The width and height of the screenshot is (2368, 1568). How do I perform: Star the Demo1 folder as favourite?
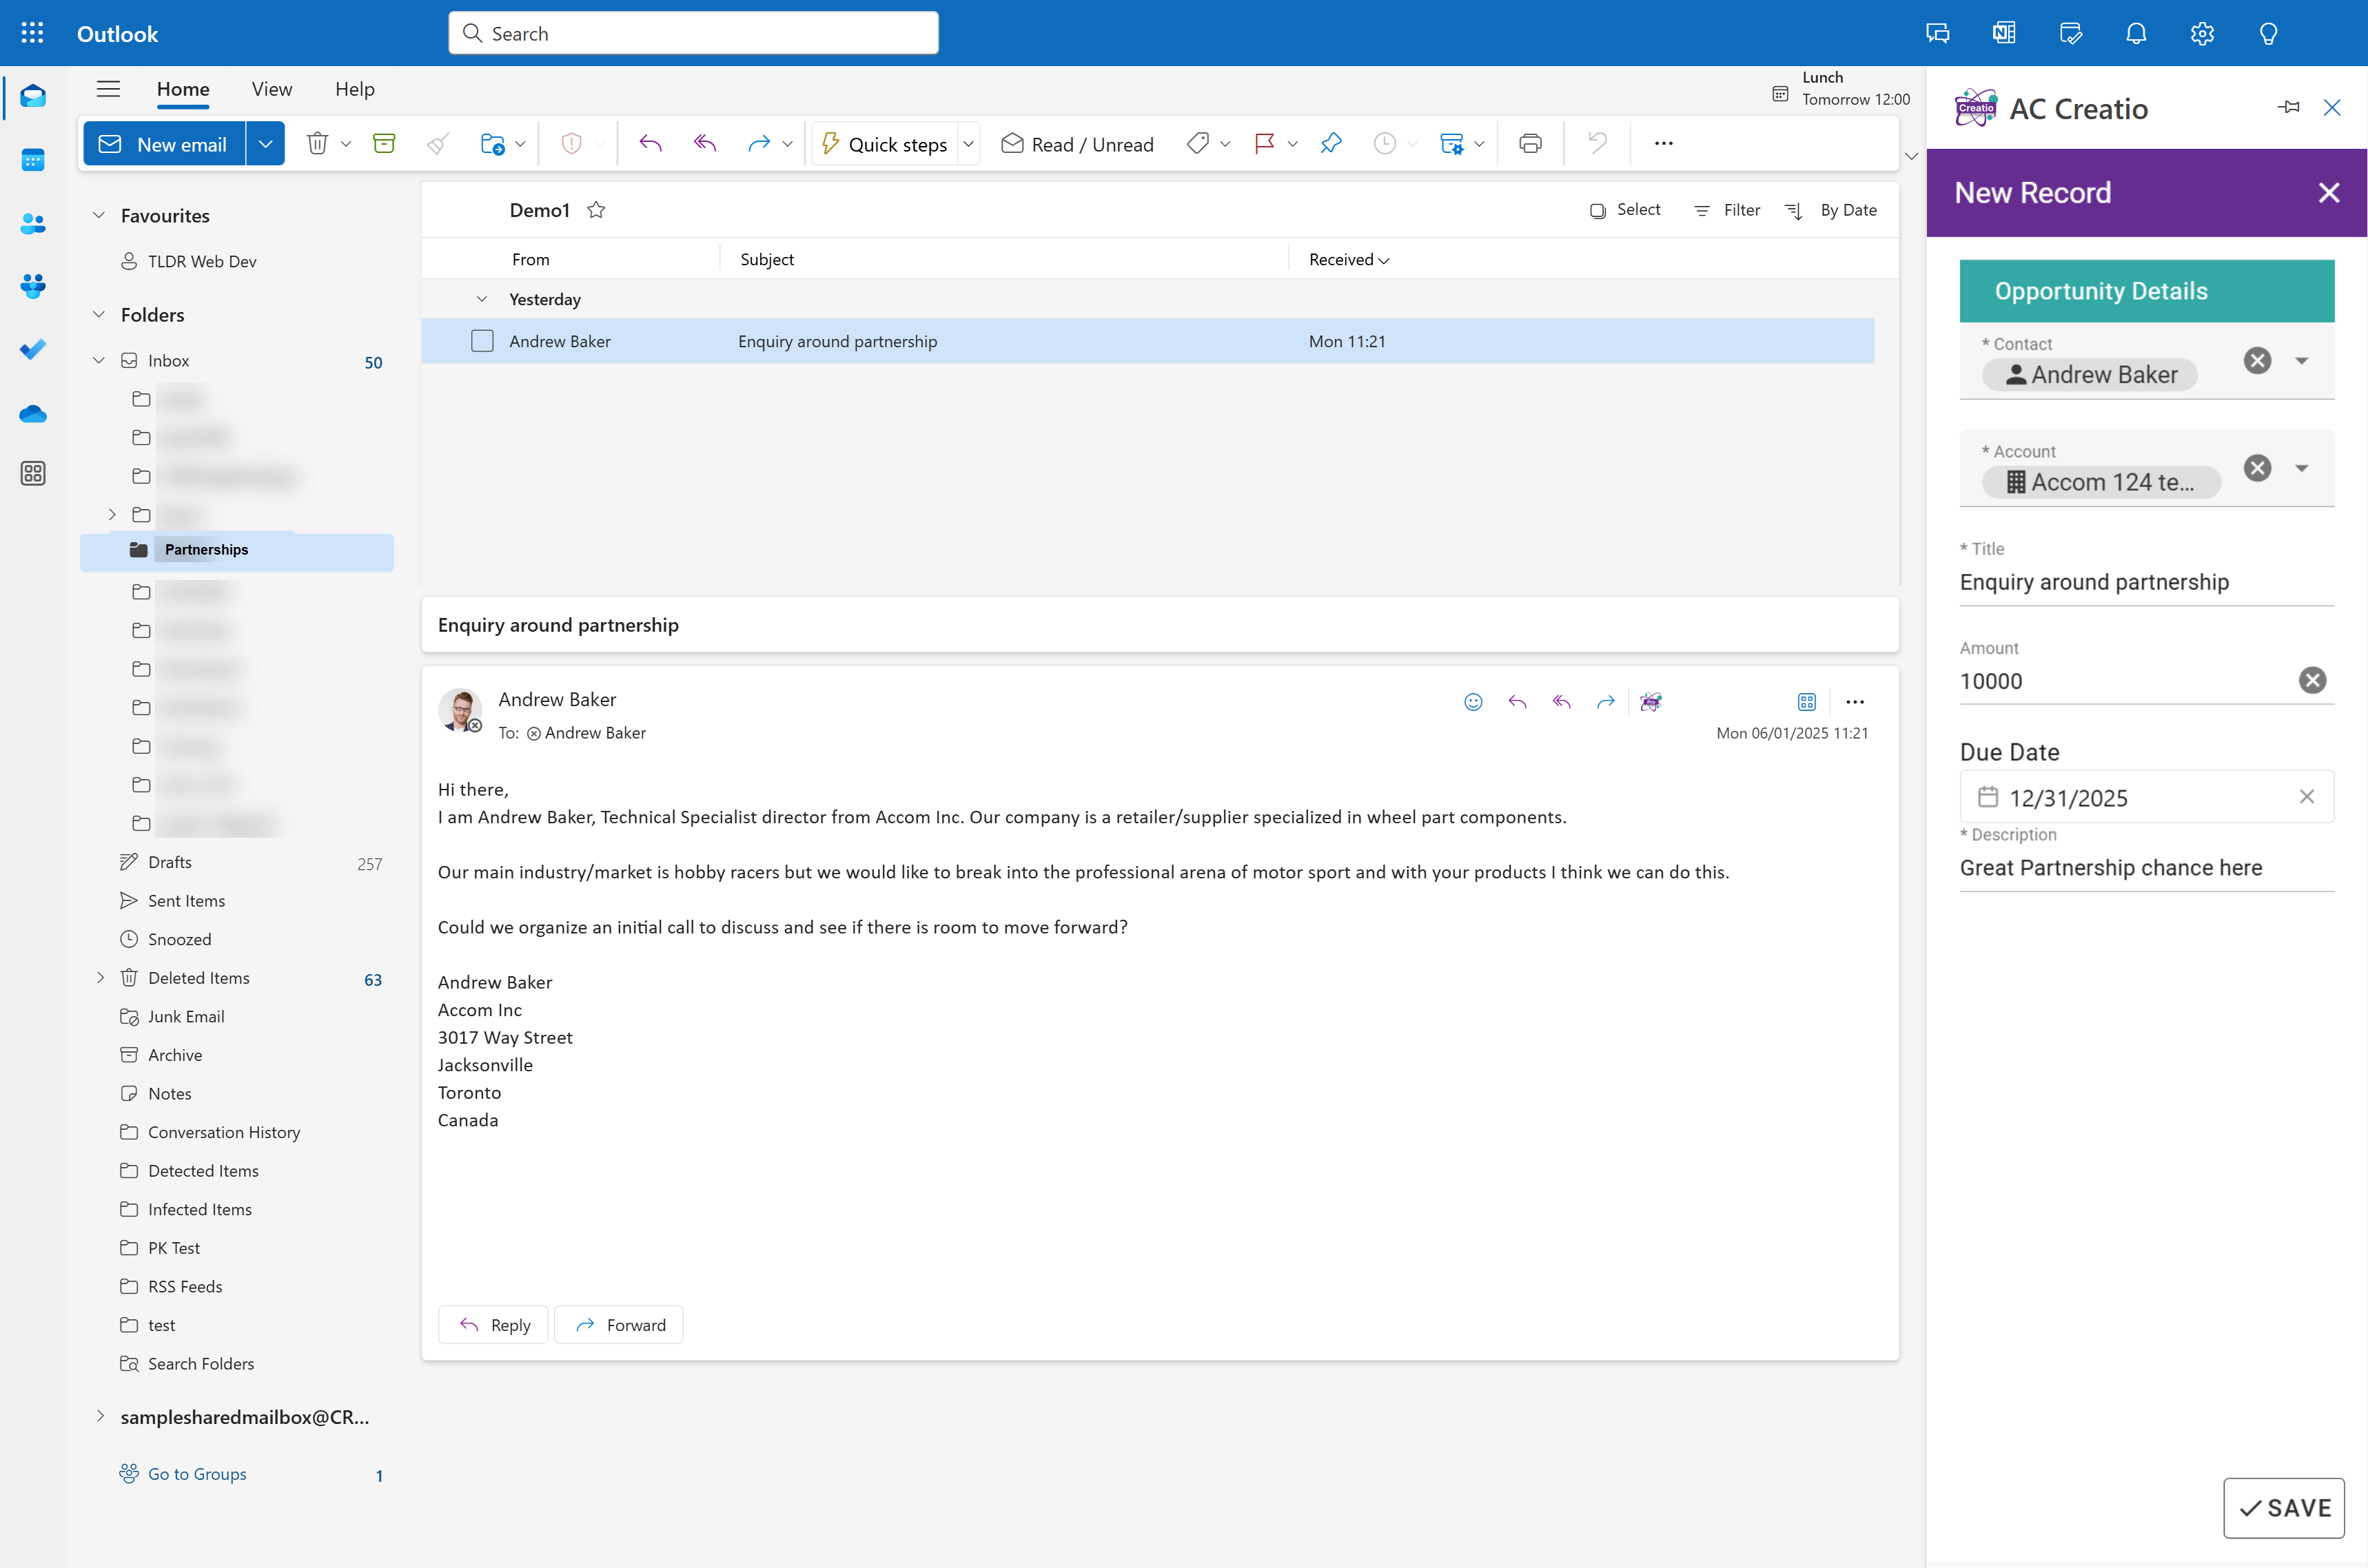[598, 210]
